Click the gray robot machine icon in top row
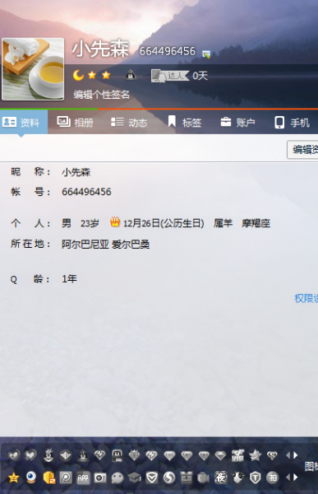This screenshot has width=318, height=494. tap(117, 455)
